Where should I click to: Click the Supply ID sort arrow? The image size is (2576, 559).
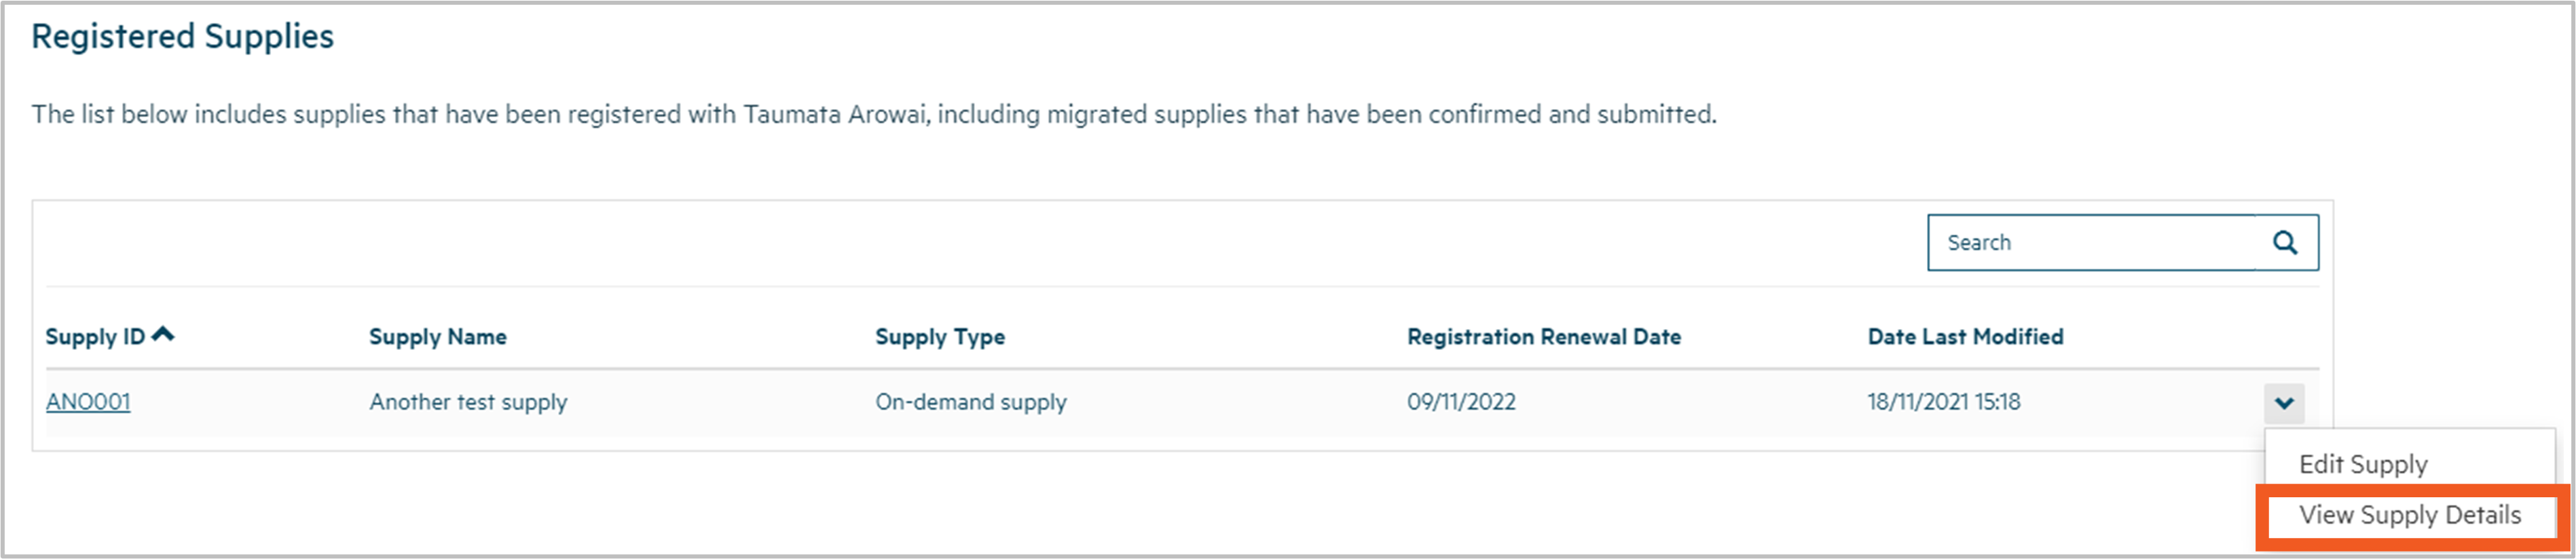pyautogui.click(x=164, y=335)
